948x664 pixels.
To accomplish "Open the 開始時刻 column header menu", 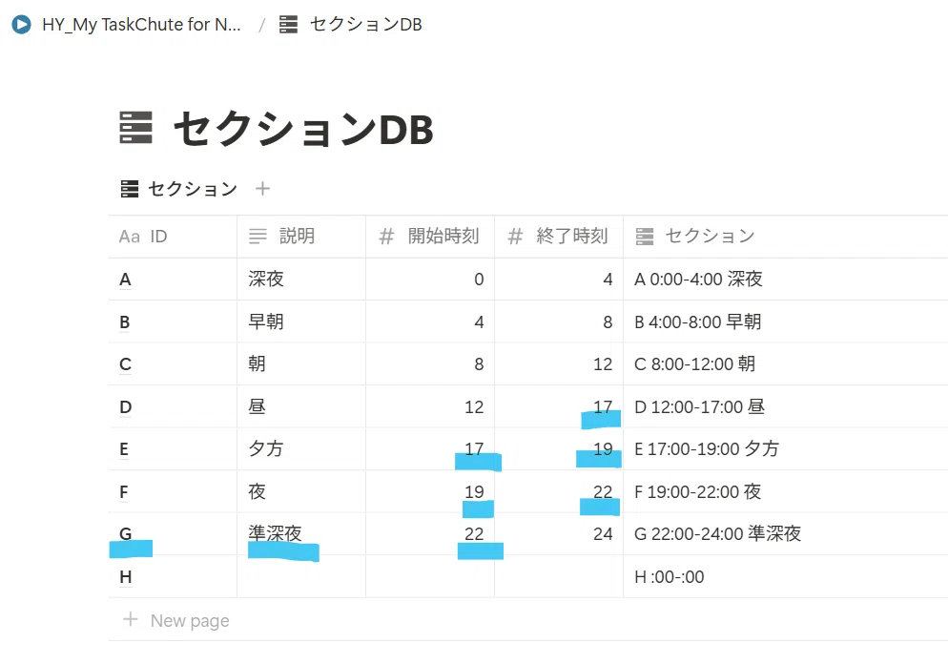I will pos(430,237).
